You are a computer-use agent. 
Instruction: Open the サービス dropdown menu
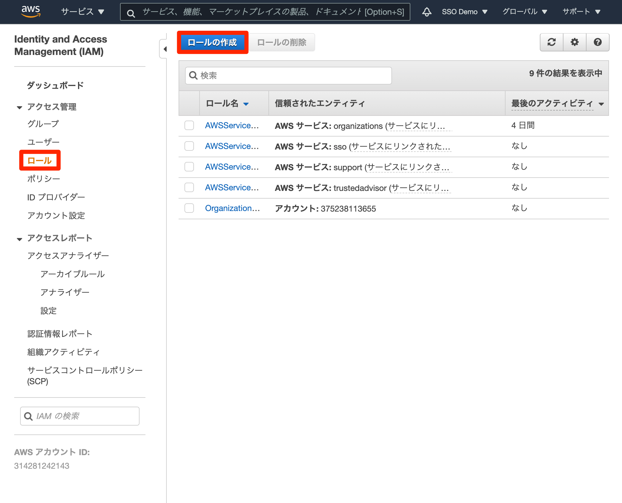click(x=82, y=12)
